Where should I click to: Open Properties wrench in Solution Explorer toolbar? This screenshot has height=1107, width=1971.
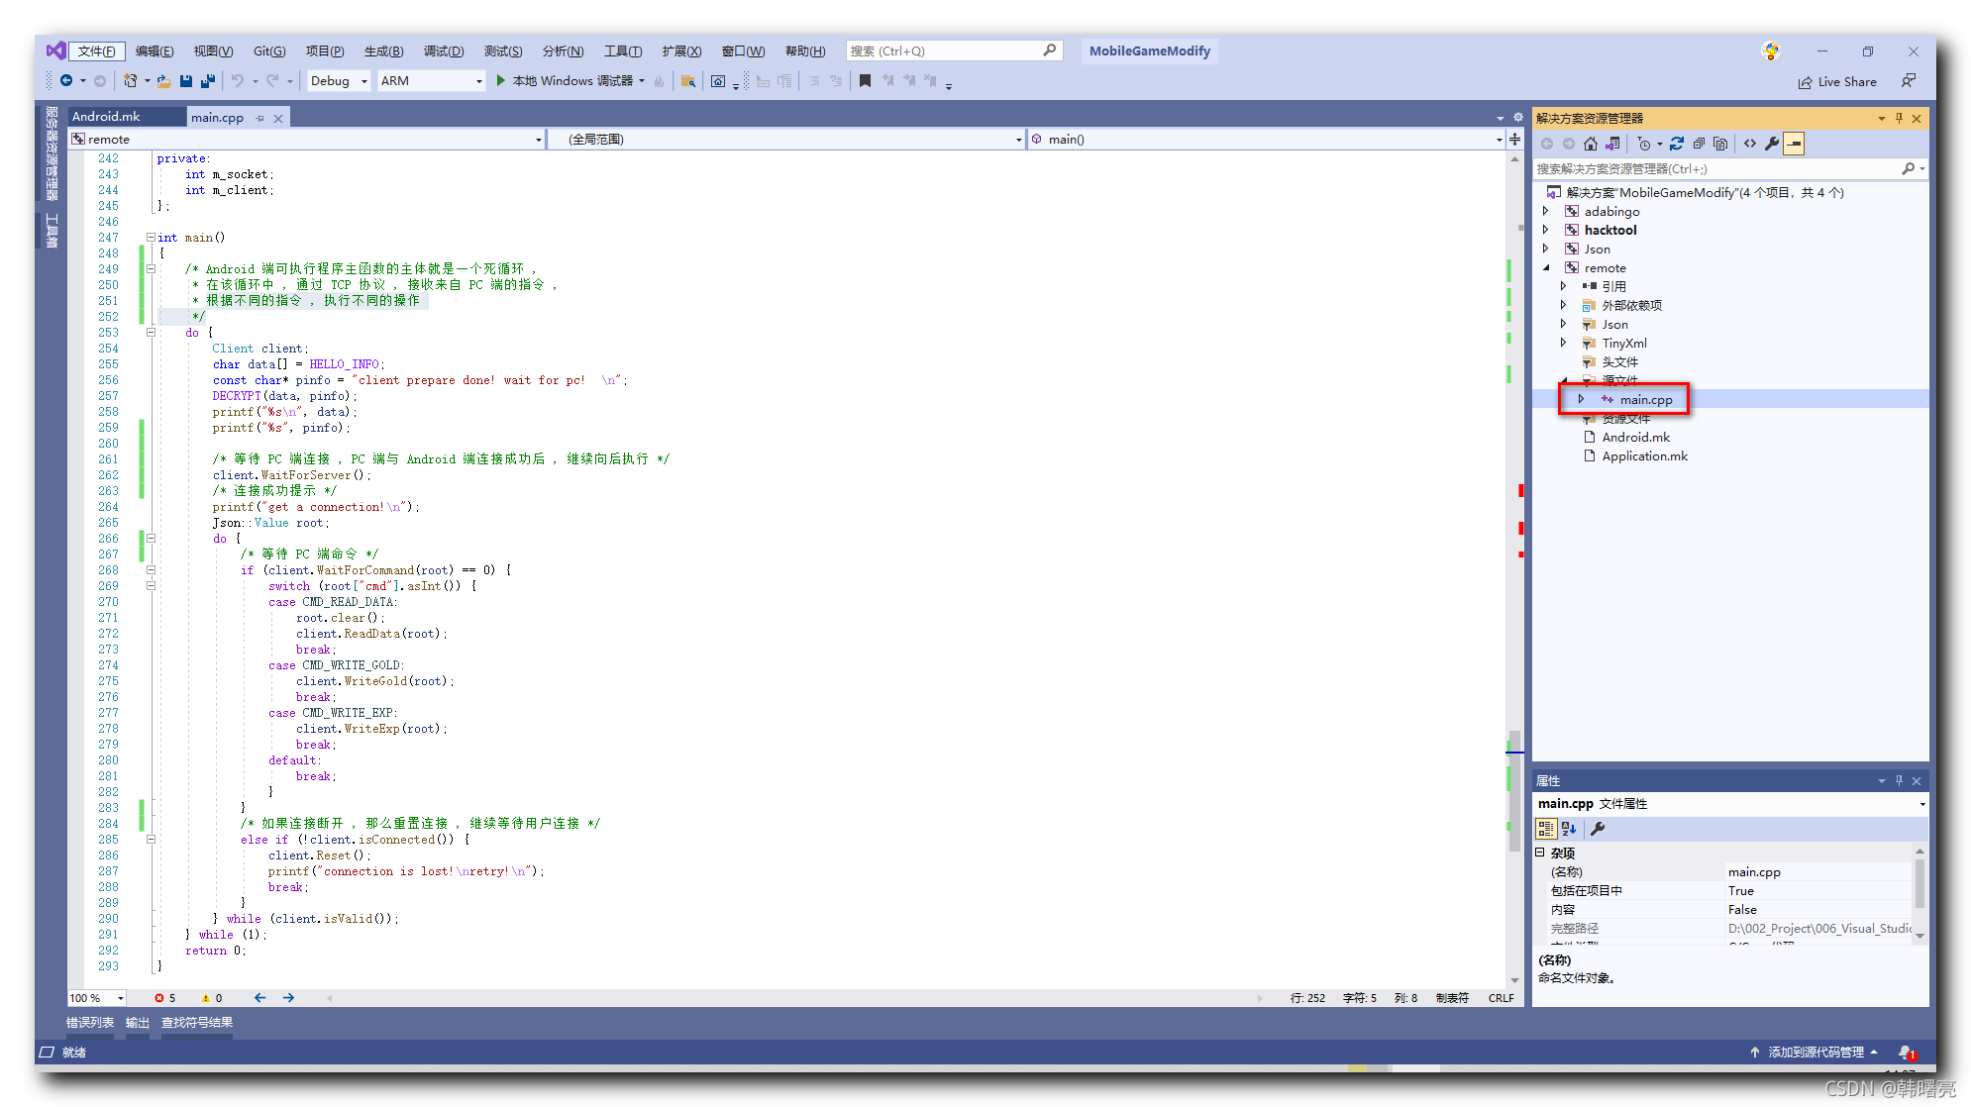pyautogui.click(x=1772, y=144)
